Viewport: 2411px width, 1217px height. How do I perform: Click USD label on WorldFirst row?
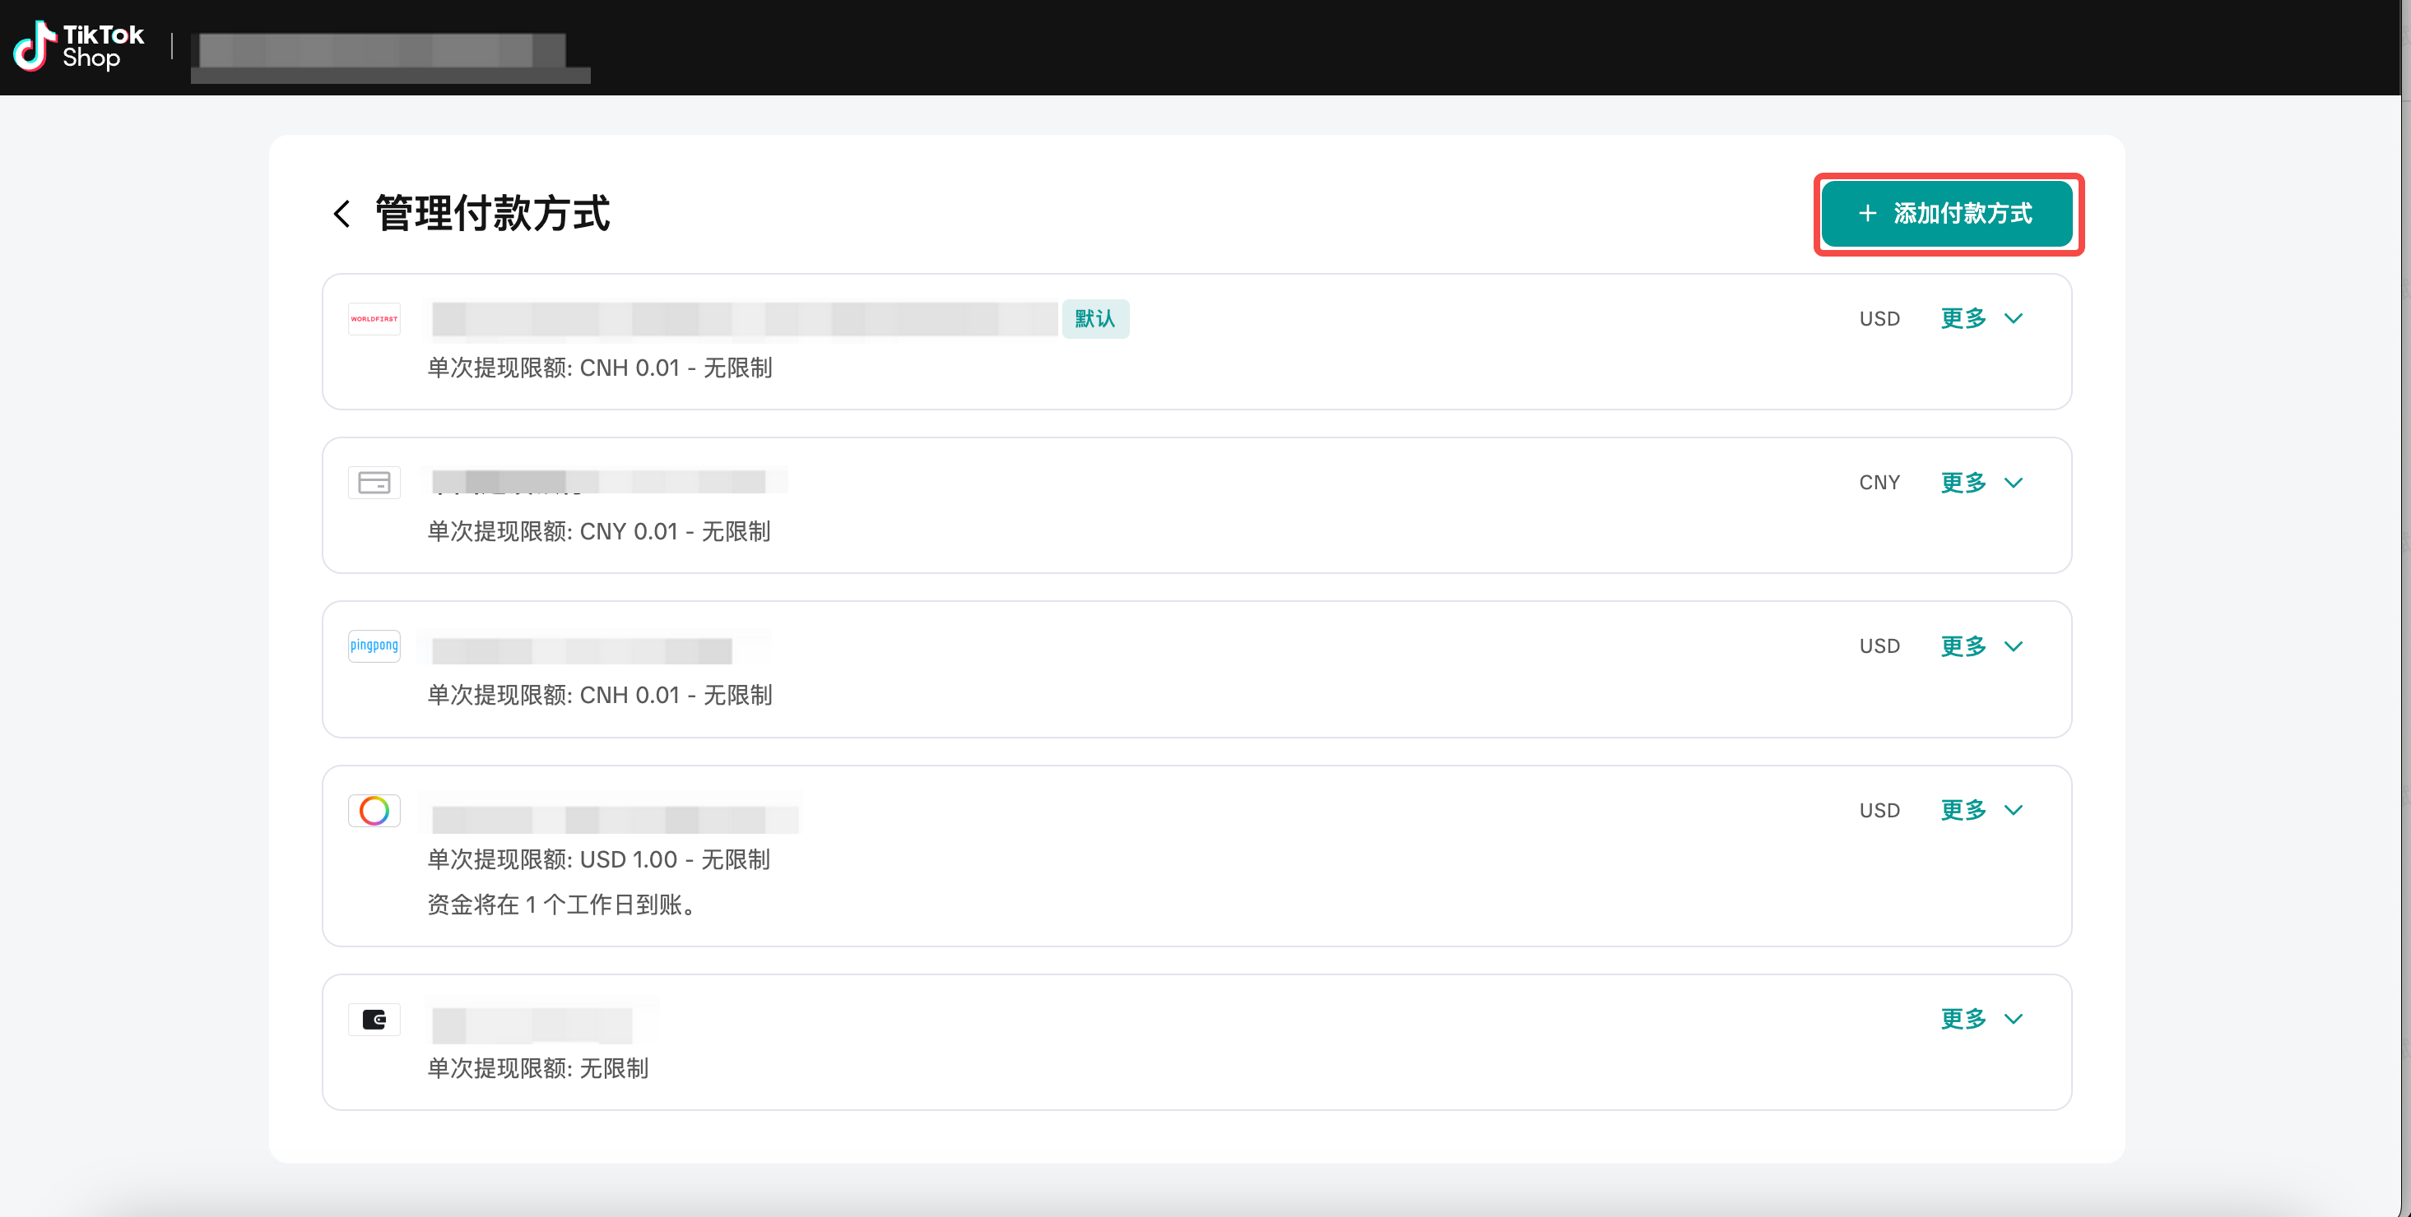click(1879, 319)
